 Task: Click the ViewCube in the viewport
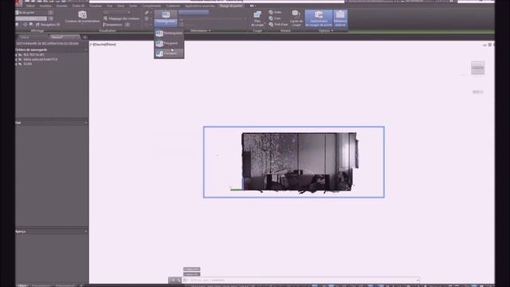pyautogui.click(x=477, y=68)
